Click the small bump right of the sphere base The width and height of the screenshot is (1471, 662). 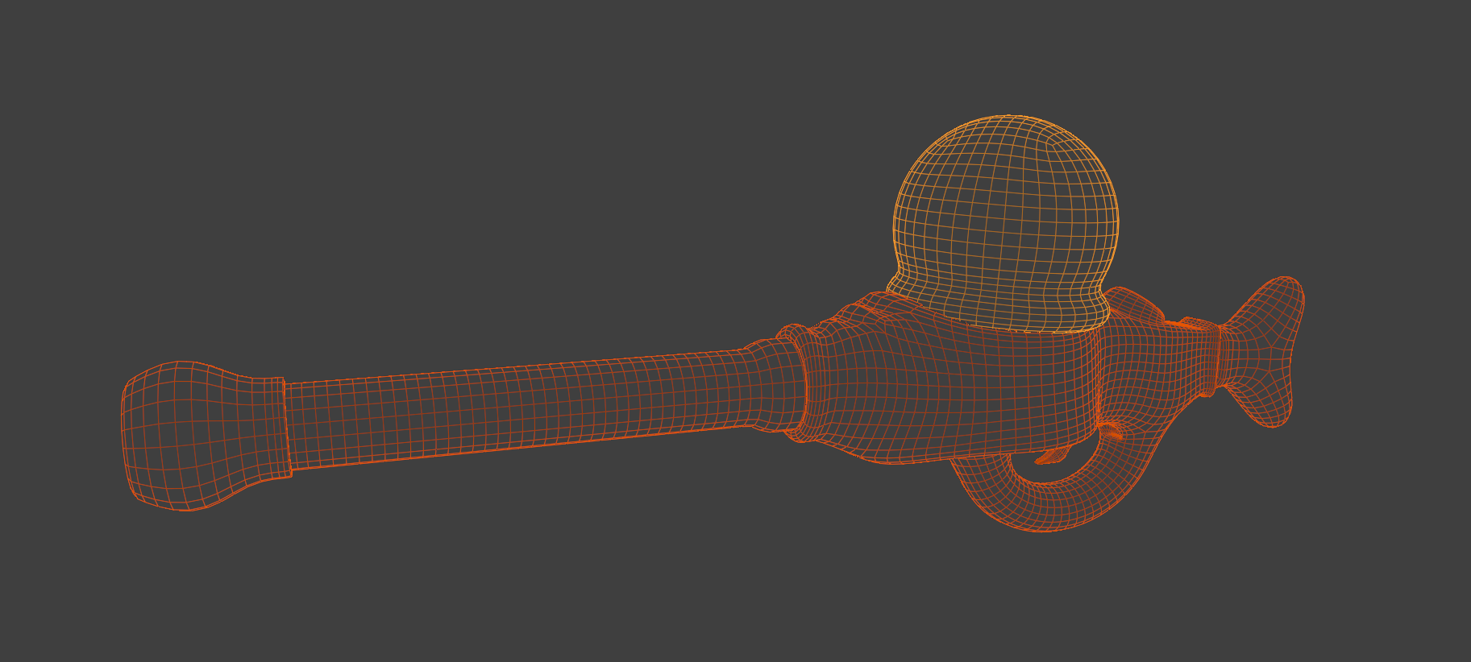[1136, 302]
